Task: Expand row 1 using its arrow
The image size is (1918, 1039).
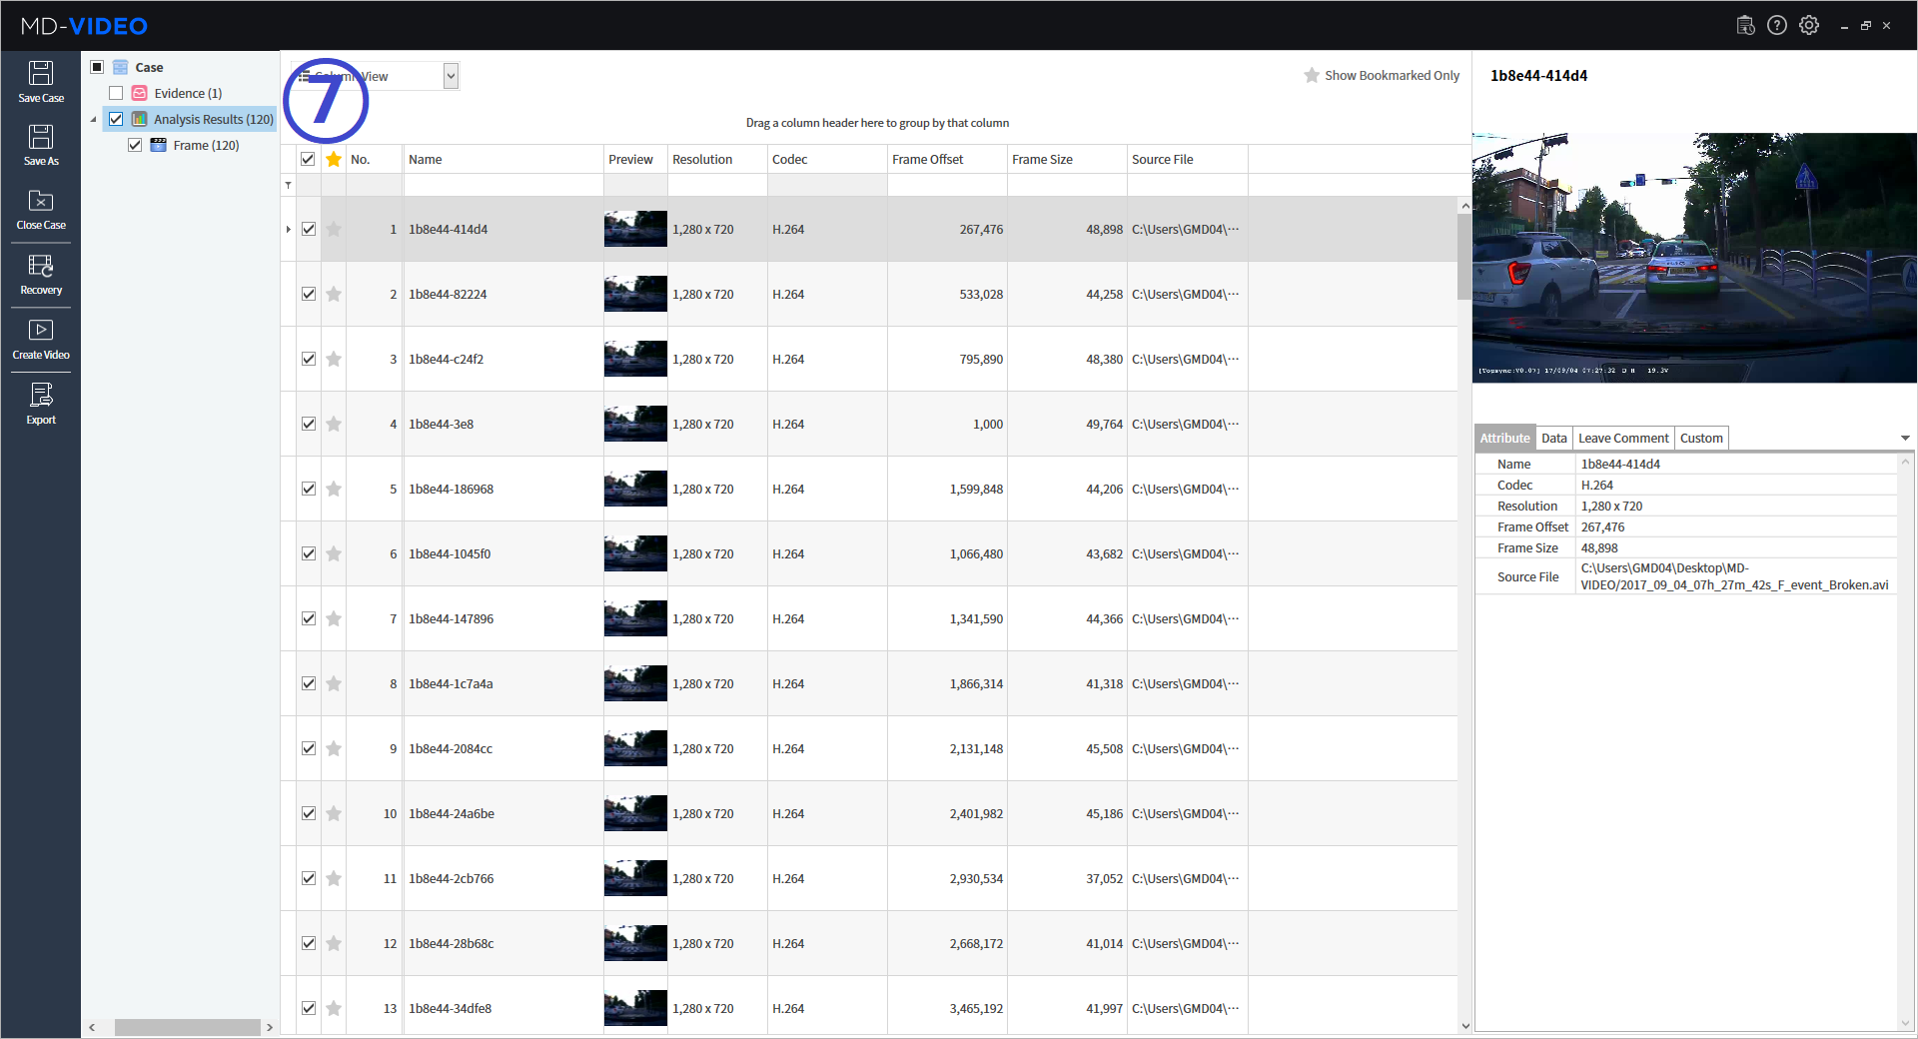Action: [x=288, y=229]
